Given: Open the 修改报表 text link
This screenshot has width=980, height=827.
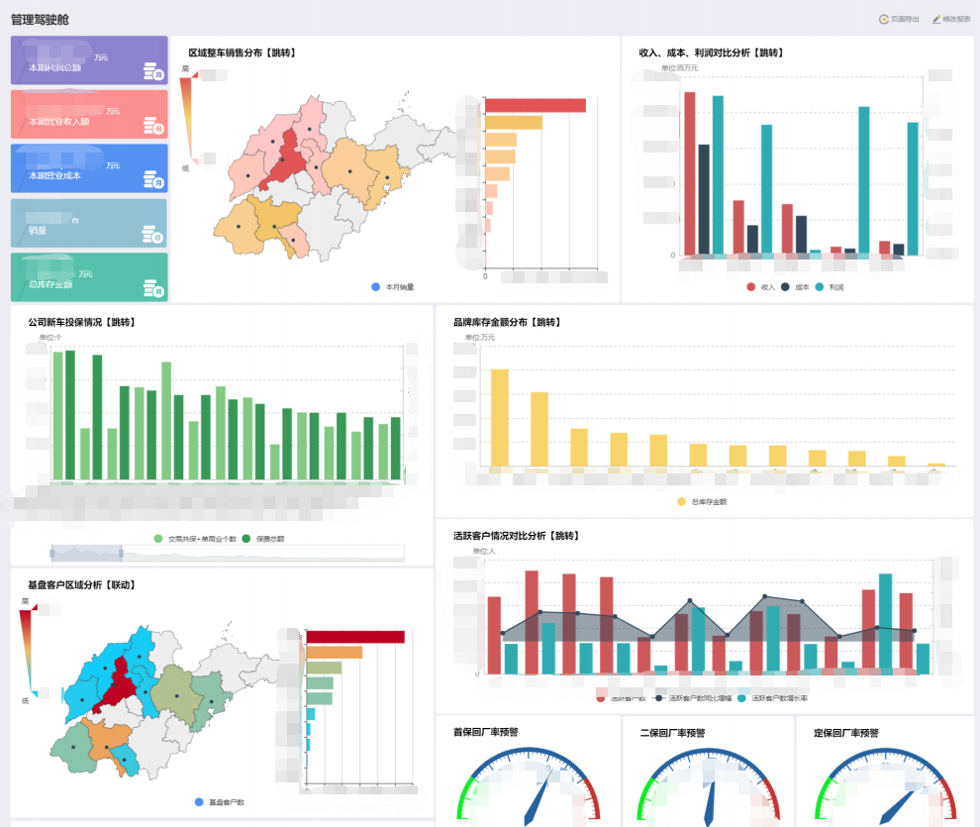Looking at the screenshot, I should [957, 20].
